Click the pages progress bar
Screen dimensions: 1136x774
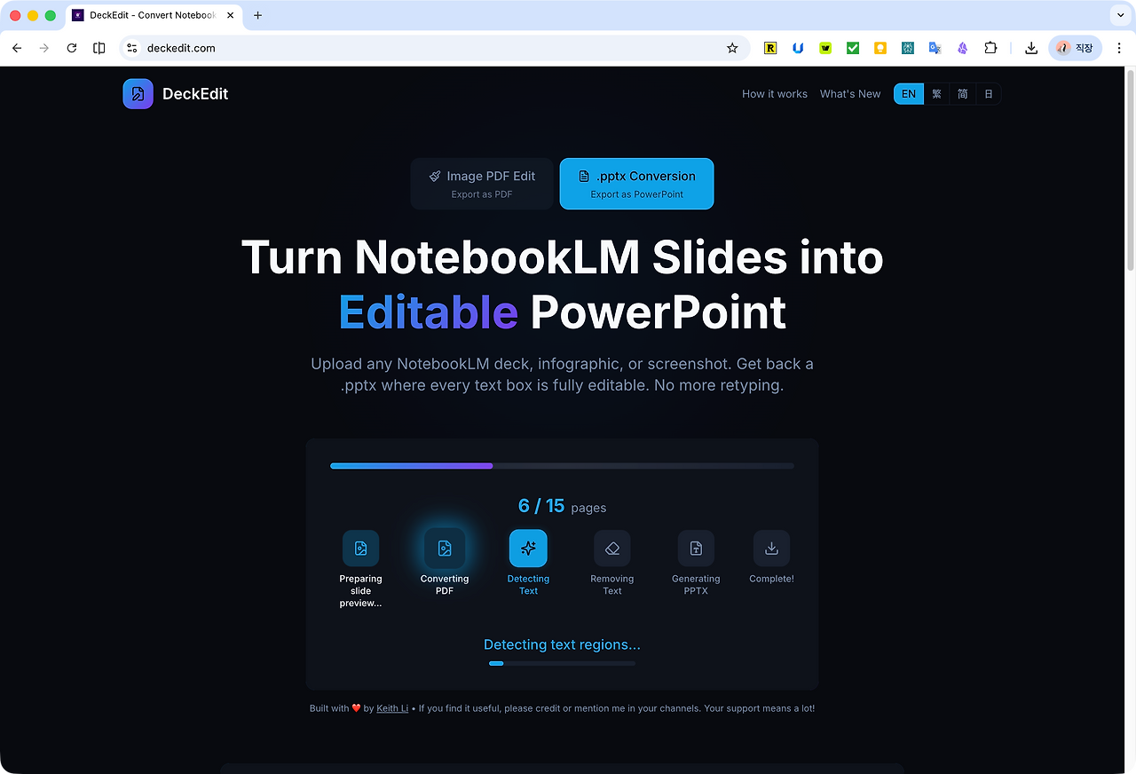pos(562,465)
